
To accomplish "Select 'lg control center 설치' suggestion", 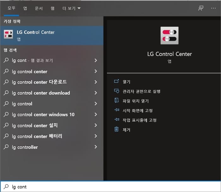I will point(35,125).
